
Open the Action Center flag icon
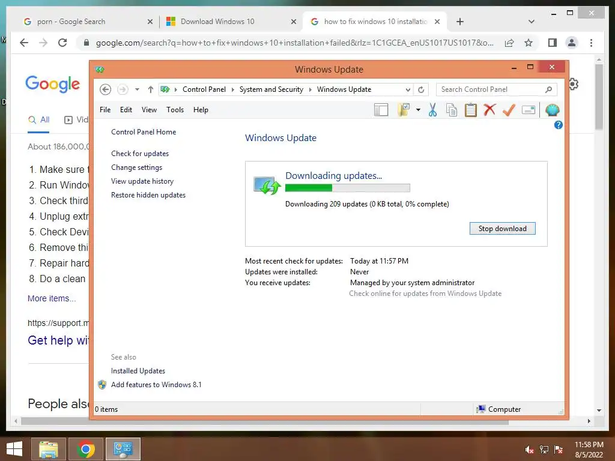(x=559, y=449)
